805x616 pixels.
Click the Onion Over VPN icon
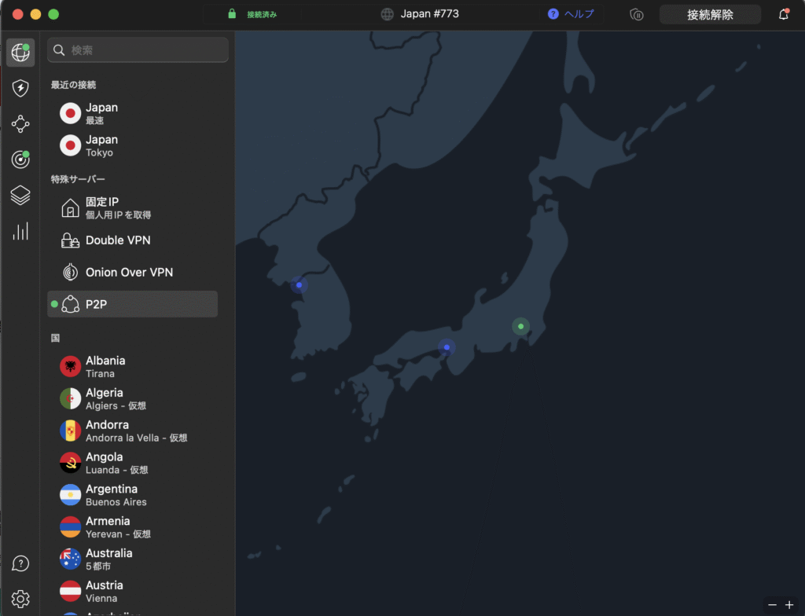click(x=70, y=272)
